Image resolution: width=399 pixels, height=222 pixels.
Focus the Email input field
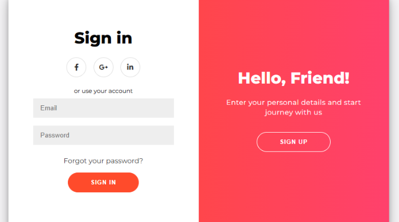[x=103, y=108]
